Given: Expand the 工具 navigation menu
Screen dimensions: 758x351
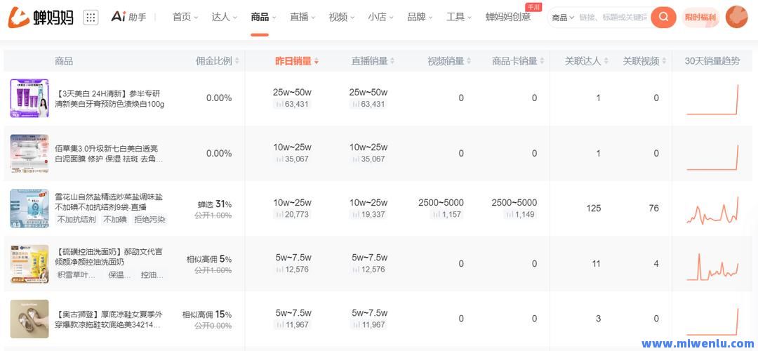Looking at the screenshot, I should [459, 17].
